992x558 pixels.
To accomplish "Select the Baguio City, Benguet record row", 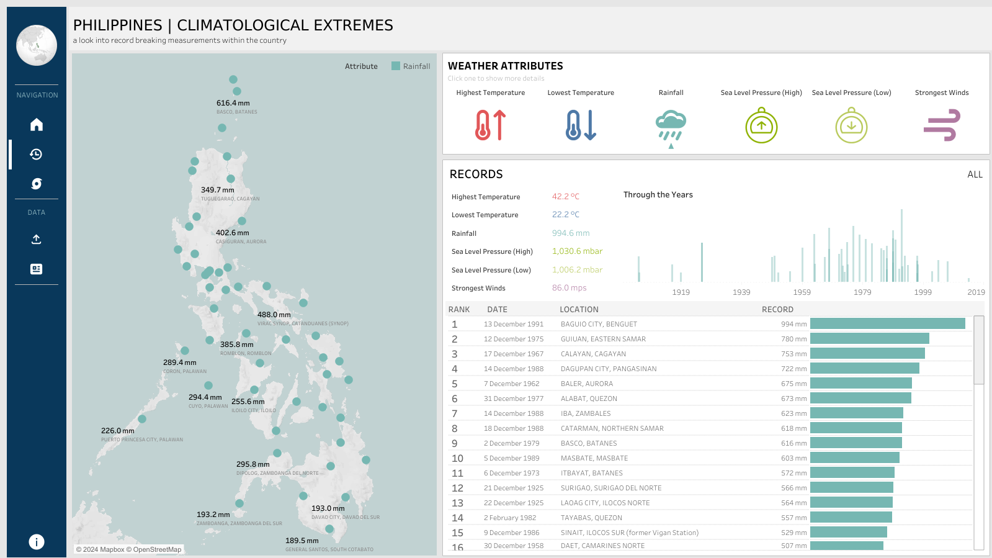I will (x=599, y=324).
